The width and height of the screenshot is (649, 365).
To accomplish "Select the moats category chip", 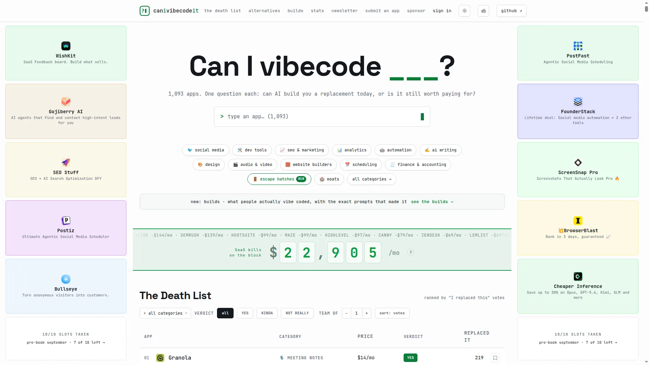I will [x=329, y=179].
